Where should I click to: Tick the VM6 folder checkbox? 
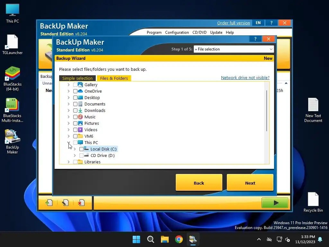coord(75,136)
